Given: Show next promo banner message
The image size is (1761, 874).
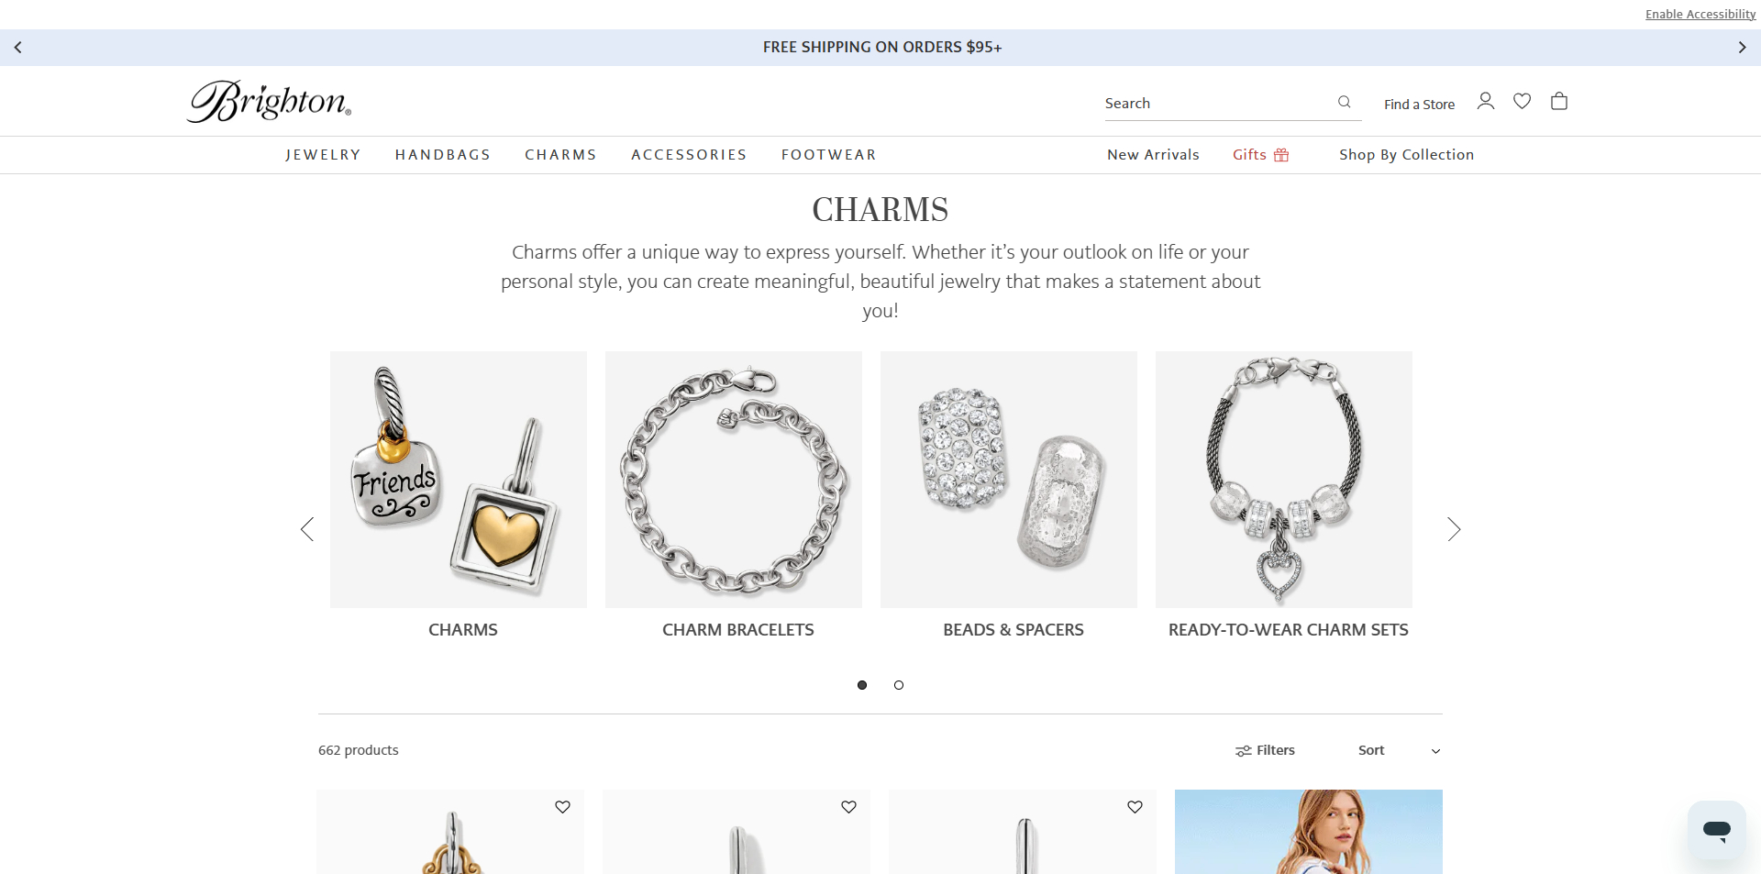Looking at the screenshot, I should (x=1742, y=48).
